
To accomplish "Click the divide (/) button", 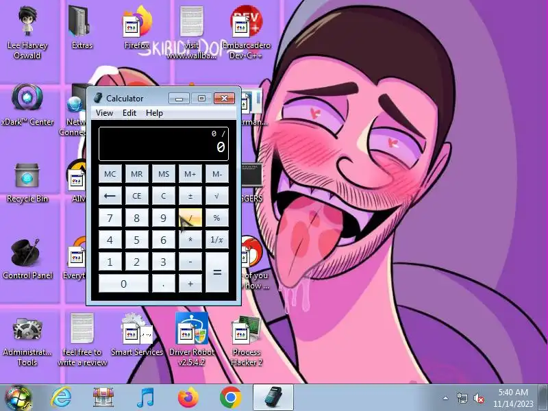I will pos(190,218).
